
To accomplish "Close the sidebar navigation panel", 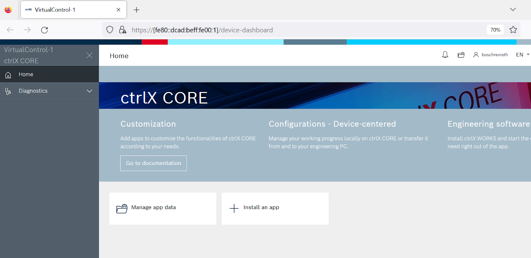I will click(89, 55).
